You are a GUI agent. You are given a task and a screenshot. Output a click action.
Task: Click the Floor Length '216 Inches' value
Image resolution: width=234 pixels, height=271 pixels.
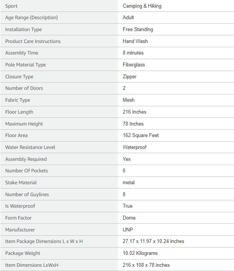click(x=134, y=112)
